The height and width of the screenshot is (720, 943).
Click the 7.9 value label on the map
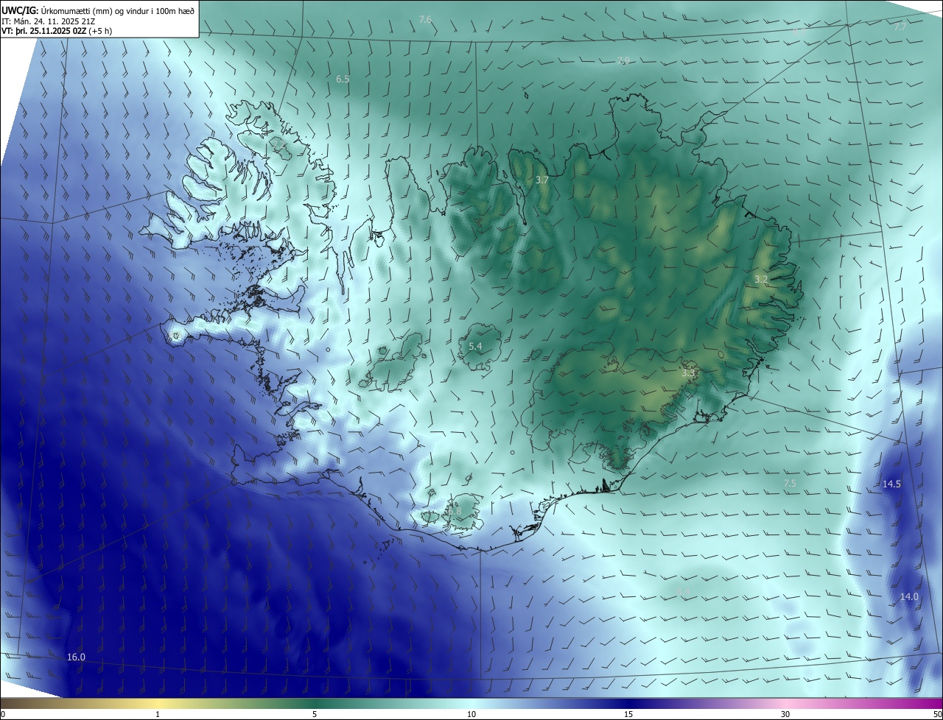pos(623,60)
